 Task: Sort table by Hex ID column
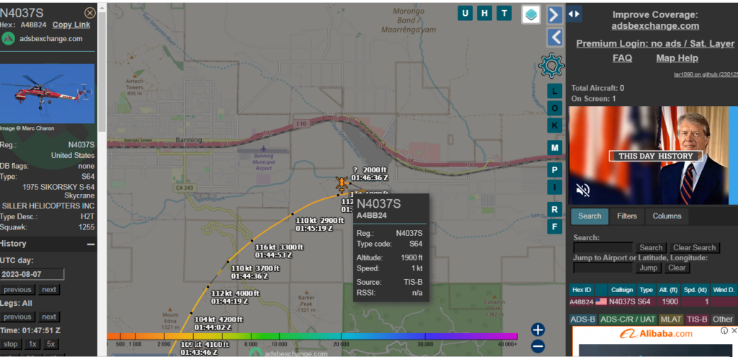(582, 290)
